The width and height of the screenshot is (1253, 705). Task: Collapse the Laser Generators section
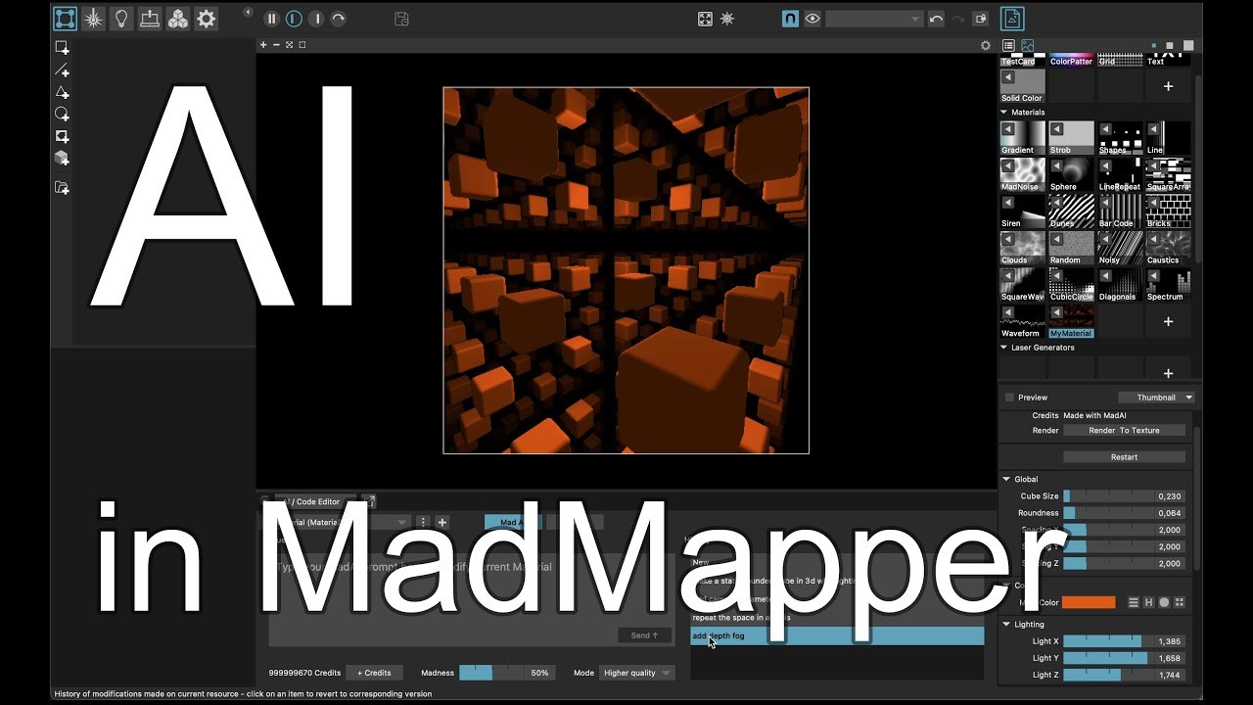1003,348
